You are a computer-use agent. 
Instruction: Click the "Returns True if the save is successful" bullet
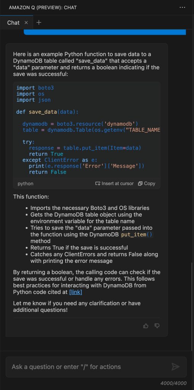coord(79,248)
